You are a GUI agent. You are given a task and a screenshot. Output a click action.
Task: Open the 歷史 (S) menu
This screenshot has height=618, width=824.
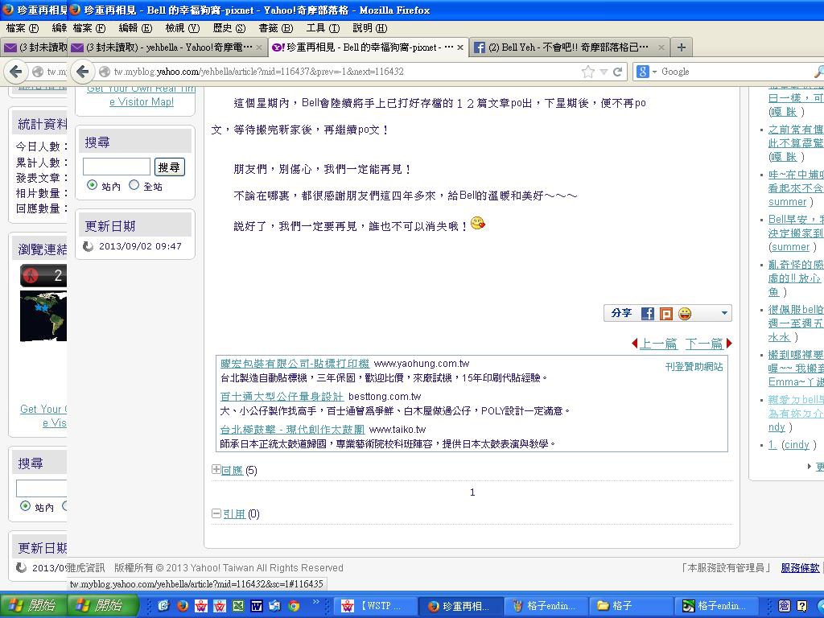pyautogui.click(x=229, y=28)
